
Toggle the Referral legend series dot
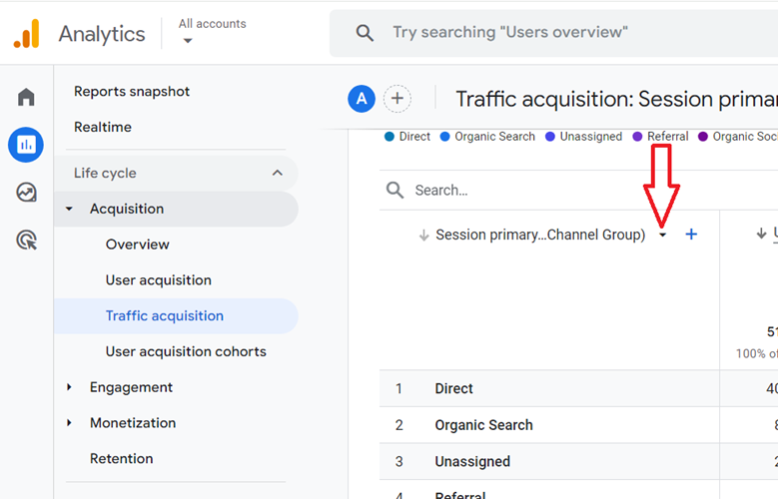click(x=637, y=137)
